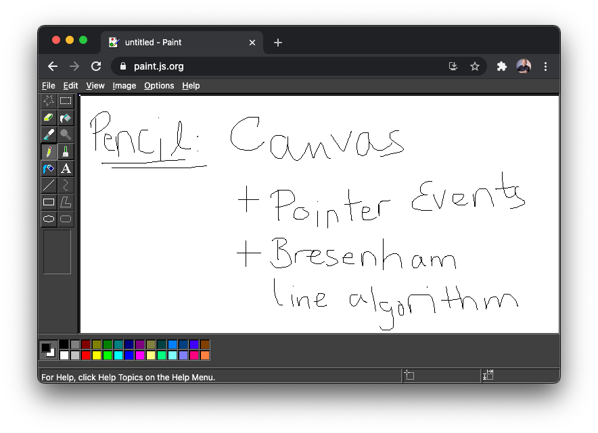
Task: Pick the Eraser tool
Action: point(49,118)
